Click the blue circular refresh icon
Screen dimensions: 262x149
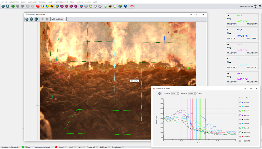coord(125,6)
